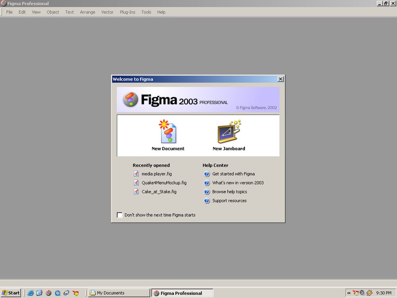Open recent file media player.fig

(156, 174)
